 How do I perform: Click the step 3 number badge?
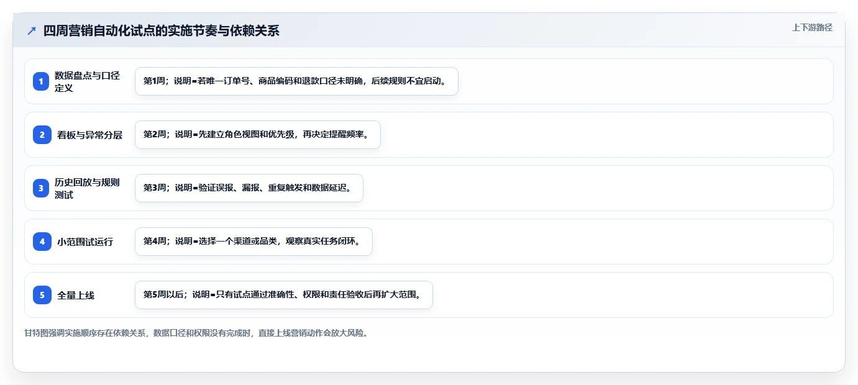coord(42,188)
